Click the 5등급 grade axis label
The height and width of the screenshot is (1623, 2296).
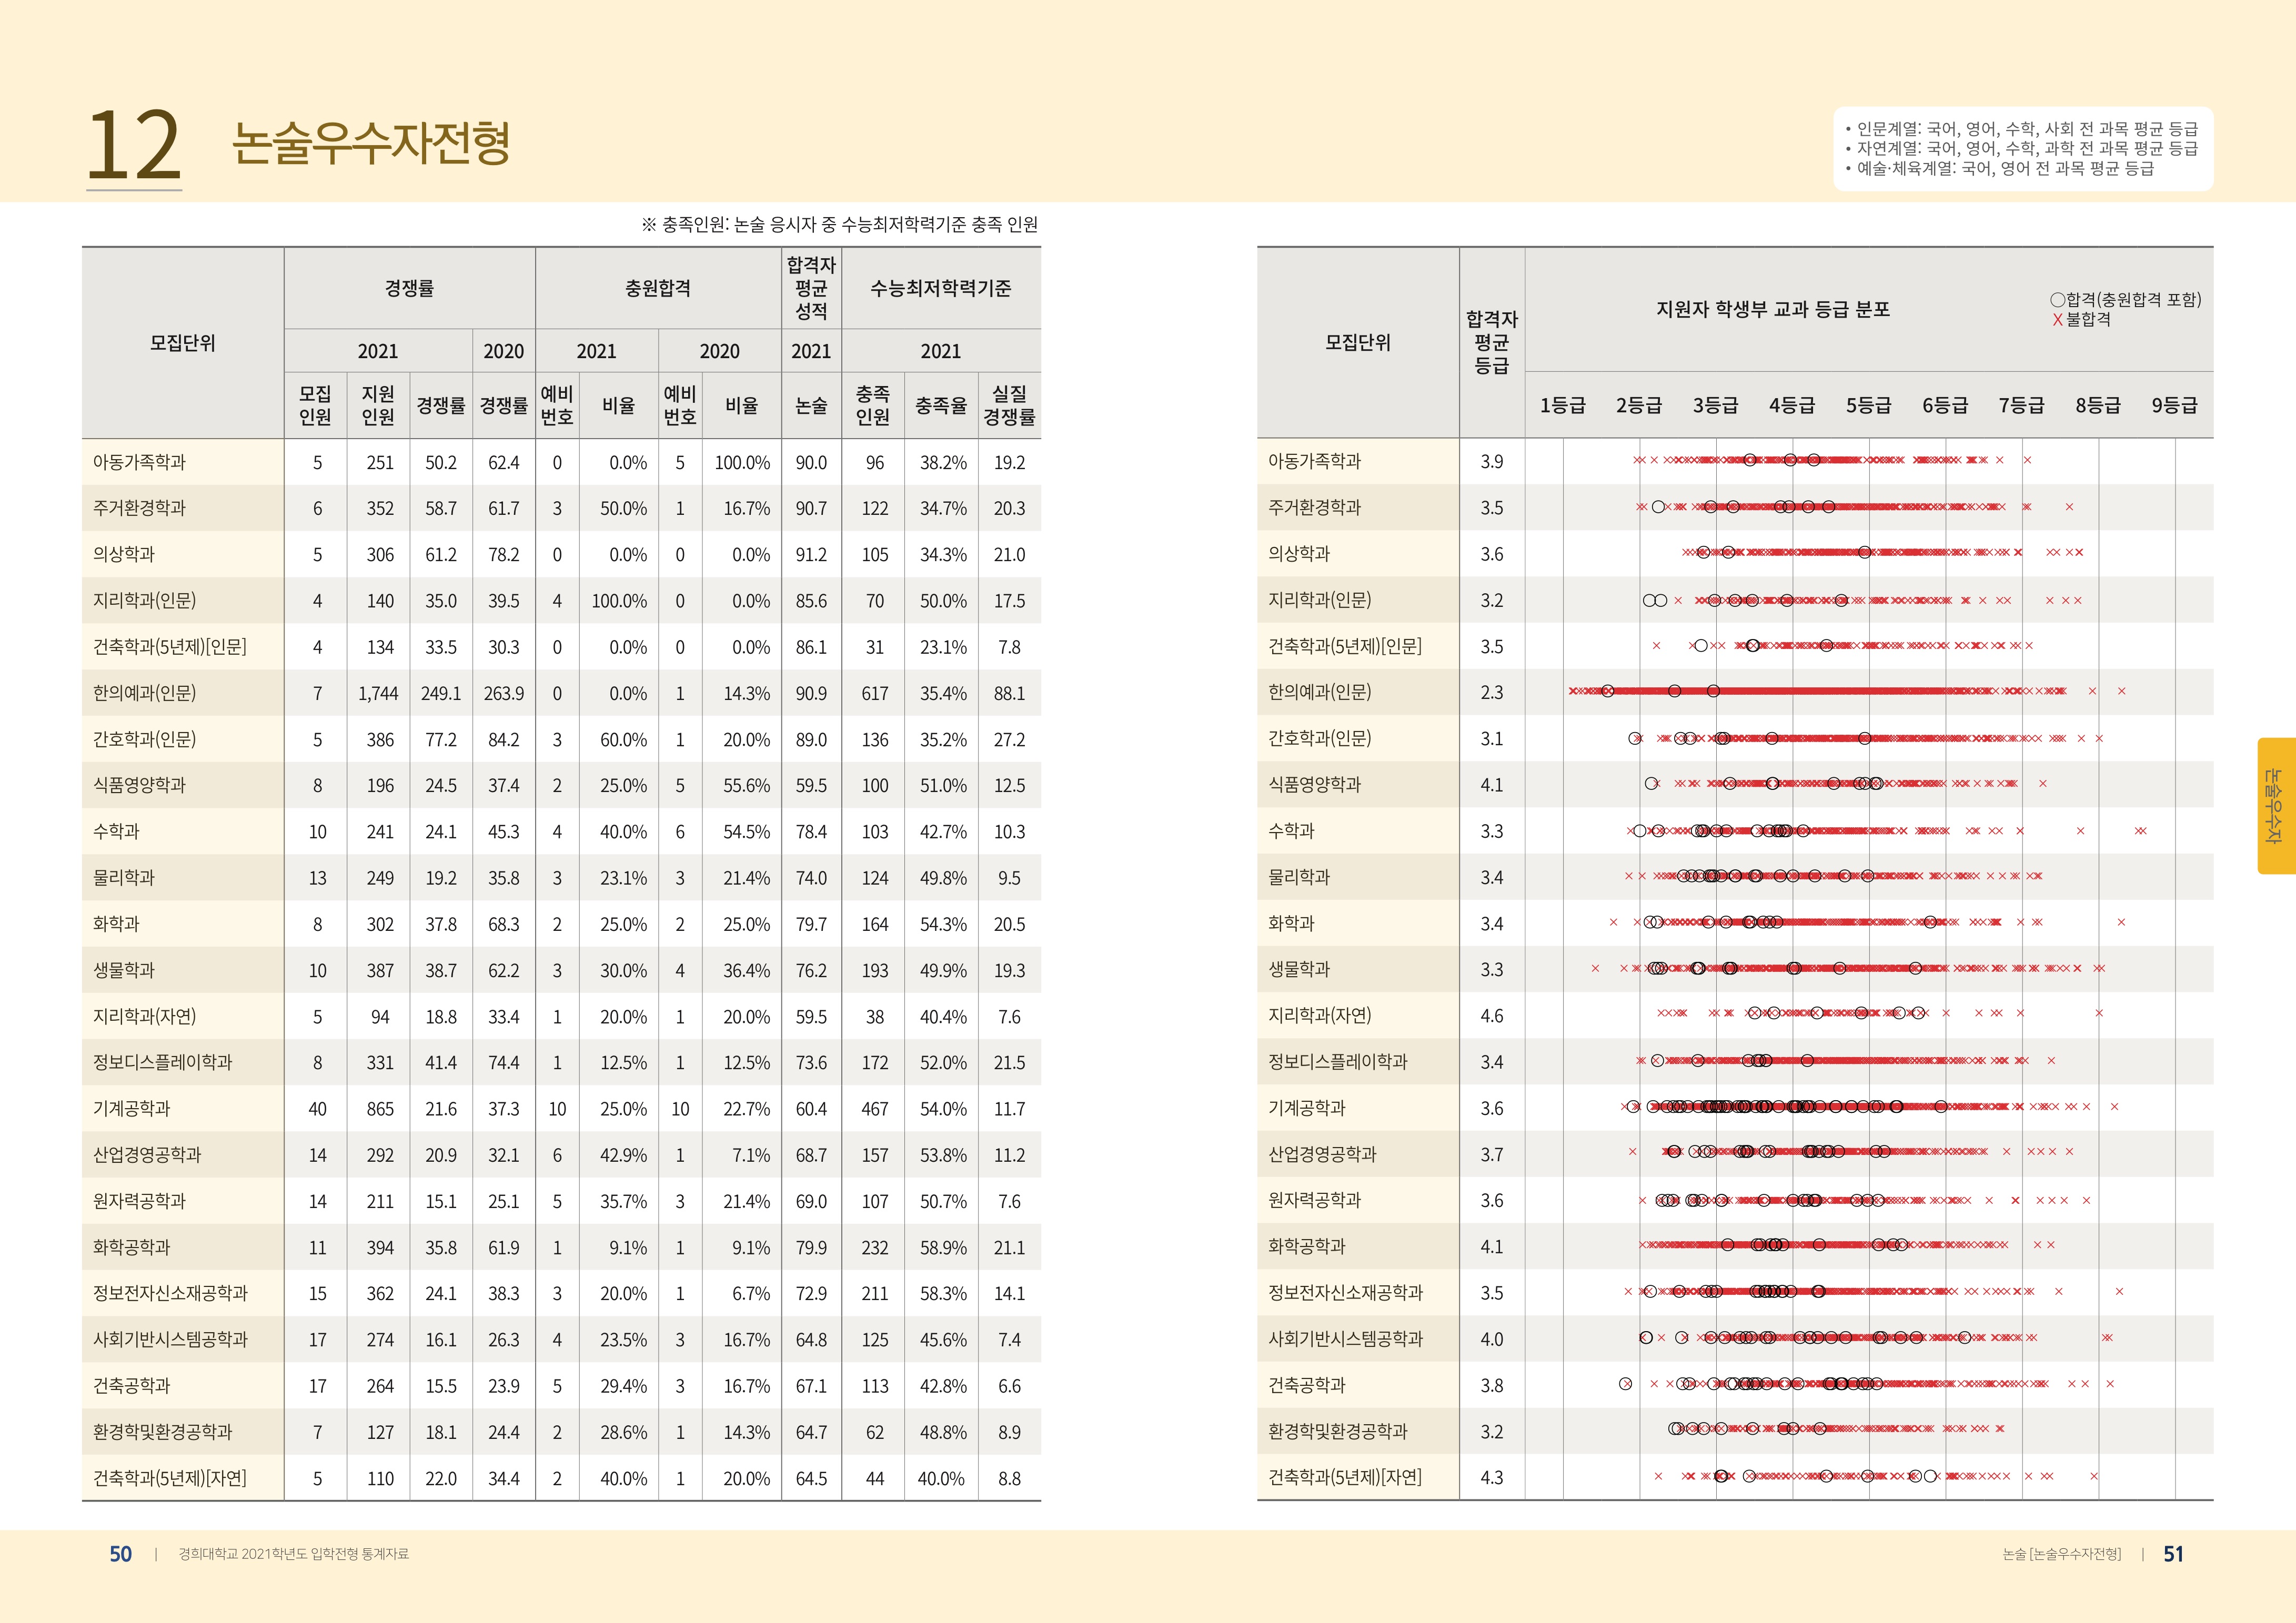(x=1868, y=405)
